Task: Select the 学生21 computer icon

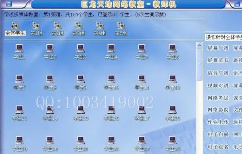Action: 81,140
